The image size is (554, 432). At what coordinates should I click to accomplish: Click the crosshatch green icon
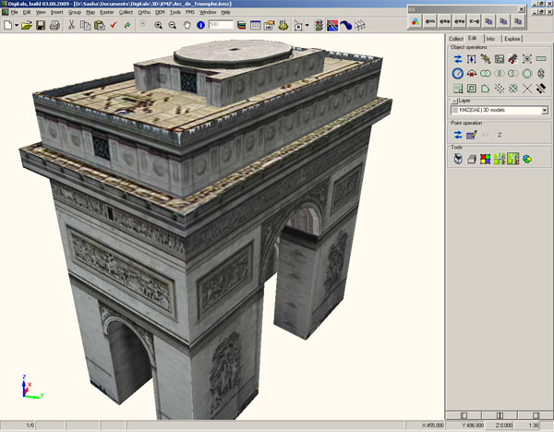513,89
